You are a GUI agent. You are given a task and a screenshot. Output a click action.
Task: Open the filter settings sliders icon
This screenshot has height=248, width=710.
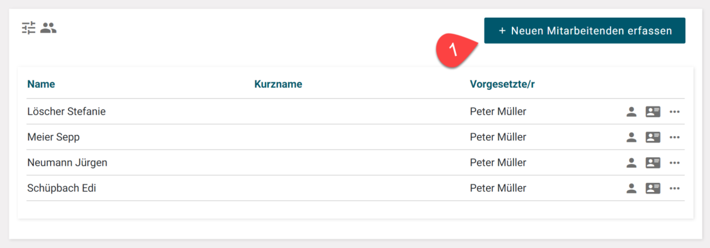click(x=28, y=28)
